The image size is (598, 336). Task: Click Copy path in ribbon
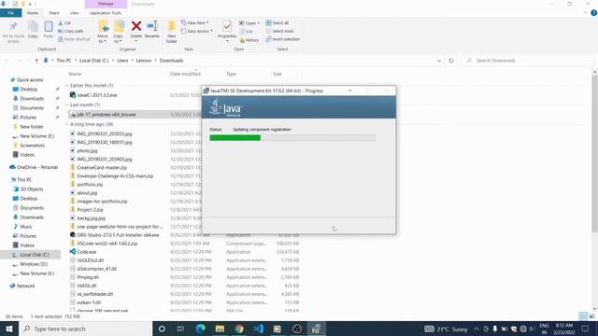[71, 31]
